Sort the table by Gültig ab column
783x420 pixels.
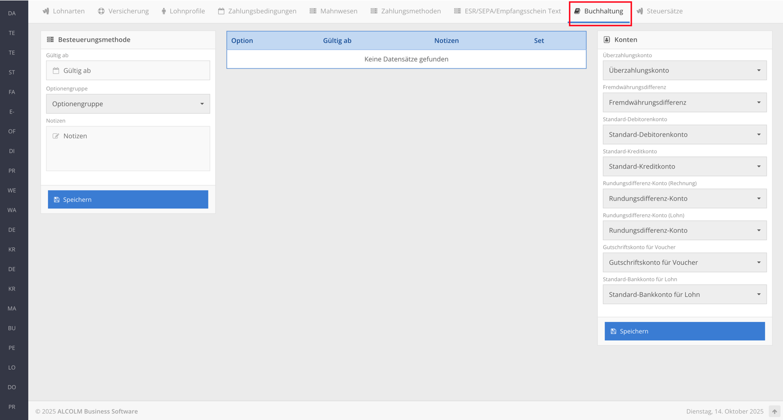(x=337, y=41)
